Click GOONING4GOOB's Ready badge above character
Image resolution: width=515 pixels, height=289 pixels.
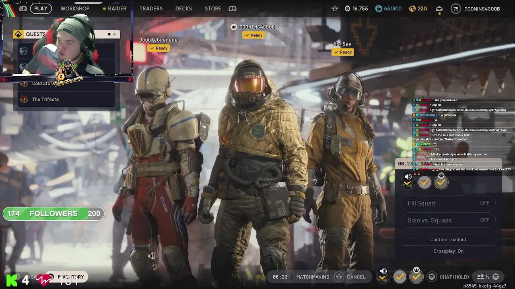coord(253,35)
